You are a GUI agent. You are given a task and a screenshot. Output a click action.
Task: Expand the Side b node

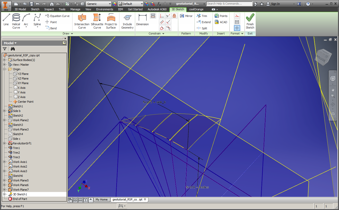[x=4, y=111]
